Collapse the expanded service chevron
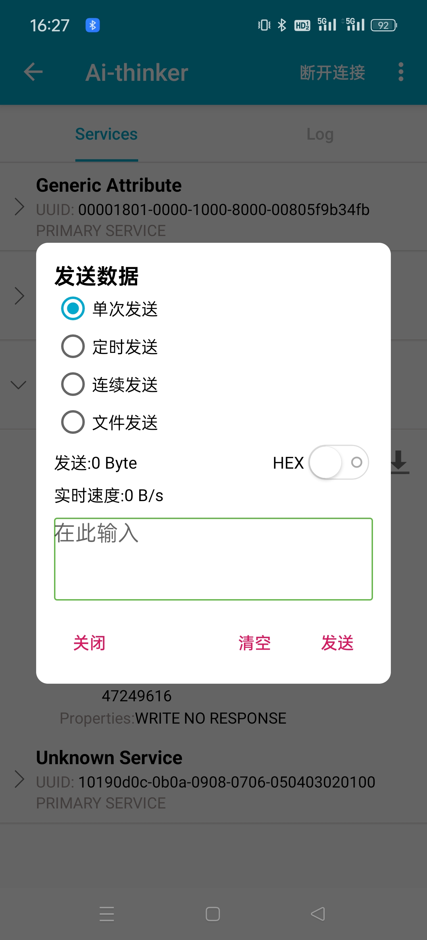Screen dimensions: 427x940 click(18, 384)
